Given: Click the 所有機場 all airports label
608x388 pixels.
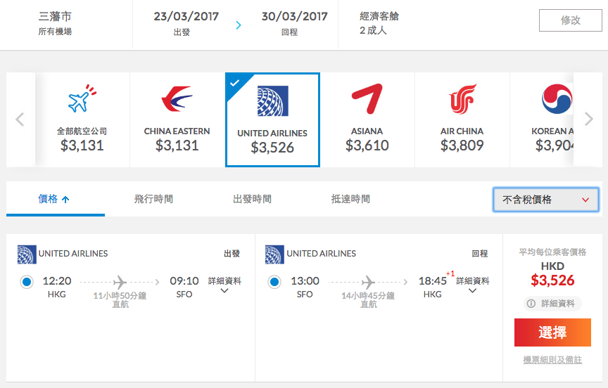Looking at the screenshot, I should pyautogui.click(x=55, y=32).
